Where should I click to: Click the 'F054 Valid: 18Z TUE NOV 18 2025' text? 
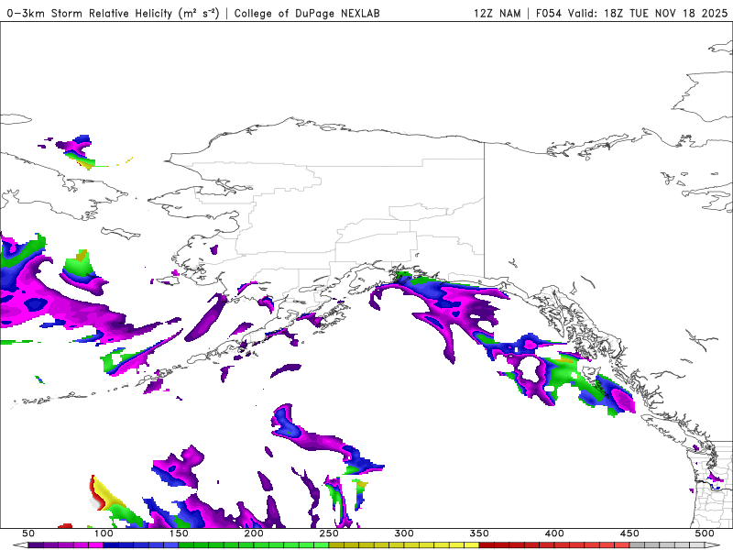(x=631, y=13)
